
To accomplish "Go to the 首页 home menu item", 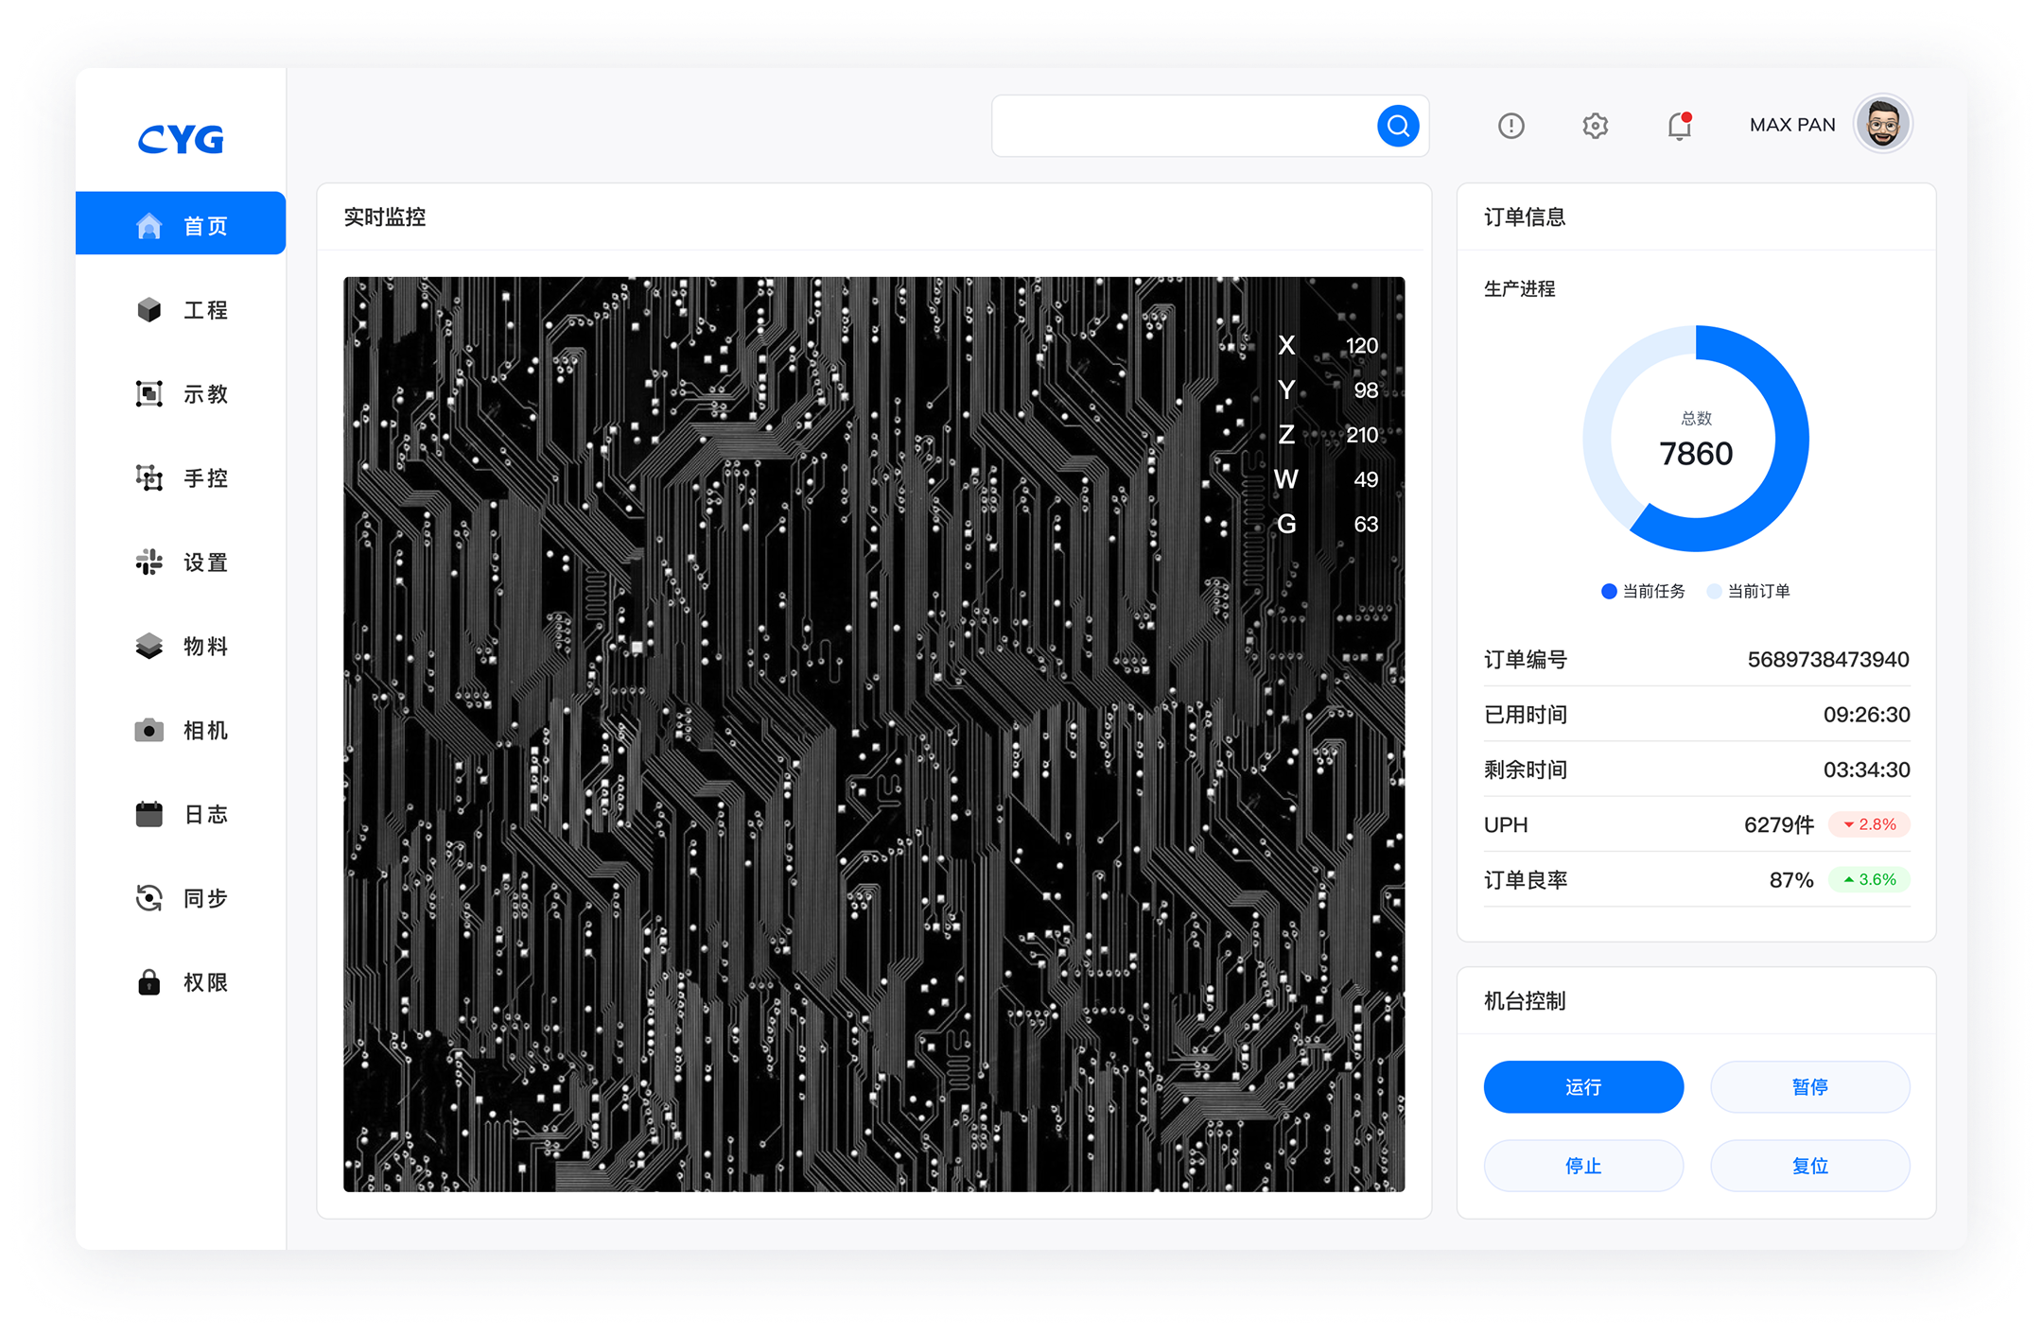I will [x=181, y=223].
